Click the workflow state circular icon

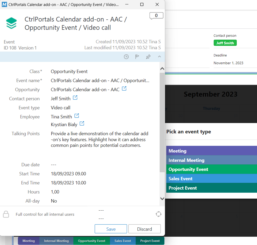pyautogui.click(x=158, y=214)
